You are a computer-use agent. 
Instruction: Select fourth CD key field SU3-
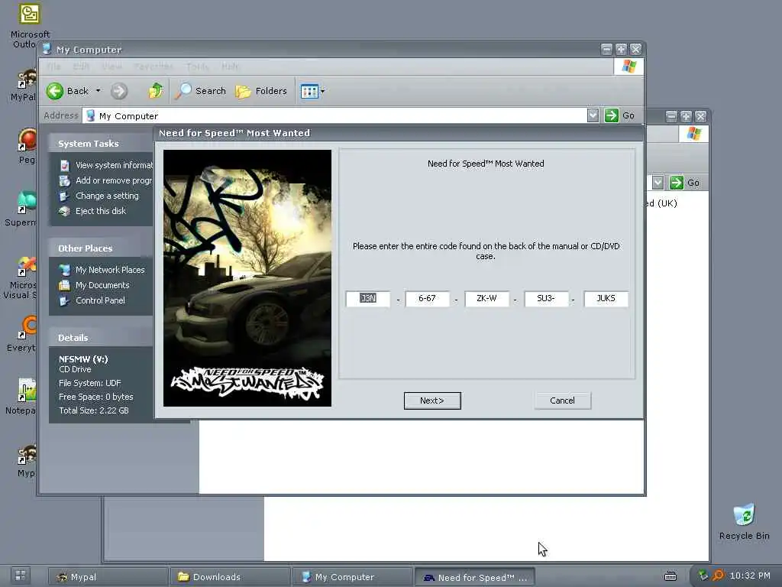[546, 299]
